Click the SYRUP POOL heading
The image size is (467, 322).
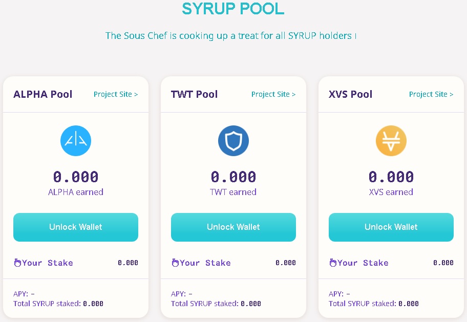pos(233,9)
